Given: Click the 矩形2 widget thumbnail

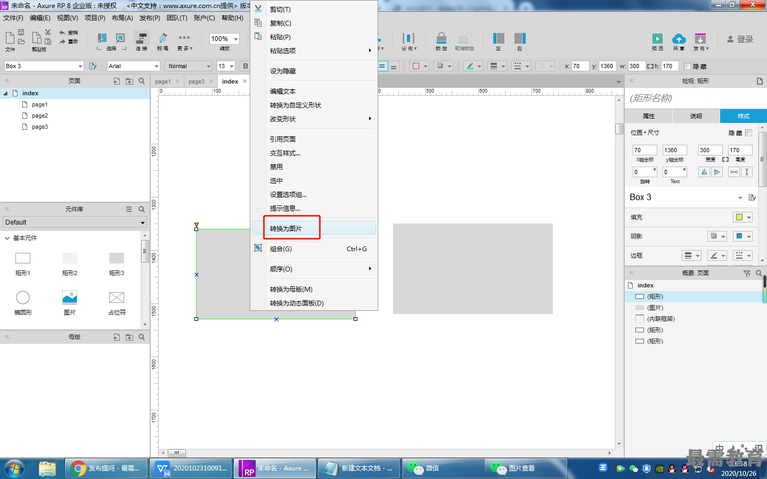Looking at the screenshot, I should pos(70,258).
